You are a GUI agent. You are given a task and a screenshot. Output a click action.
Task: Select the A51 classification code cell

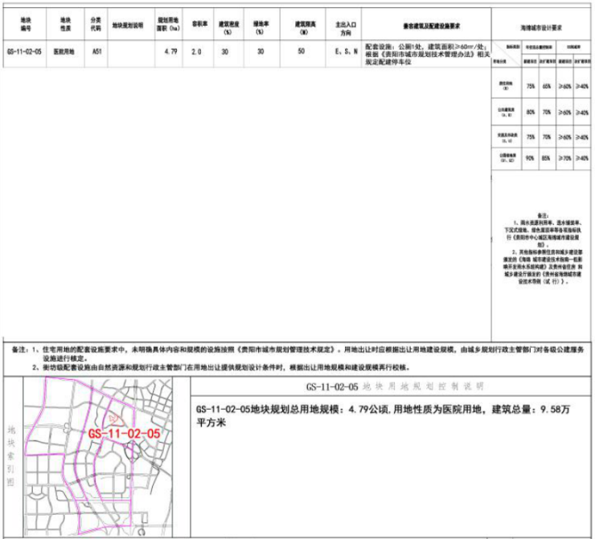[x=96, y=51]
